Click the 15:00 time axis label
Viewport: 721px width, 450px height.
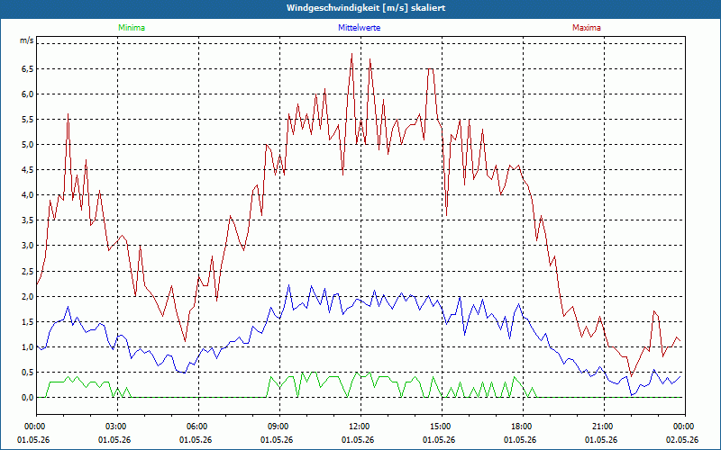(442, 427)
